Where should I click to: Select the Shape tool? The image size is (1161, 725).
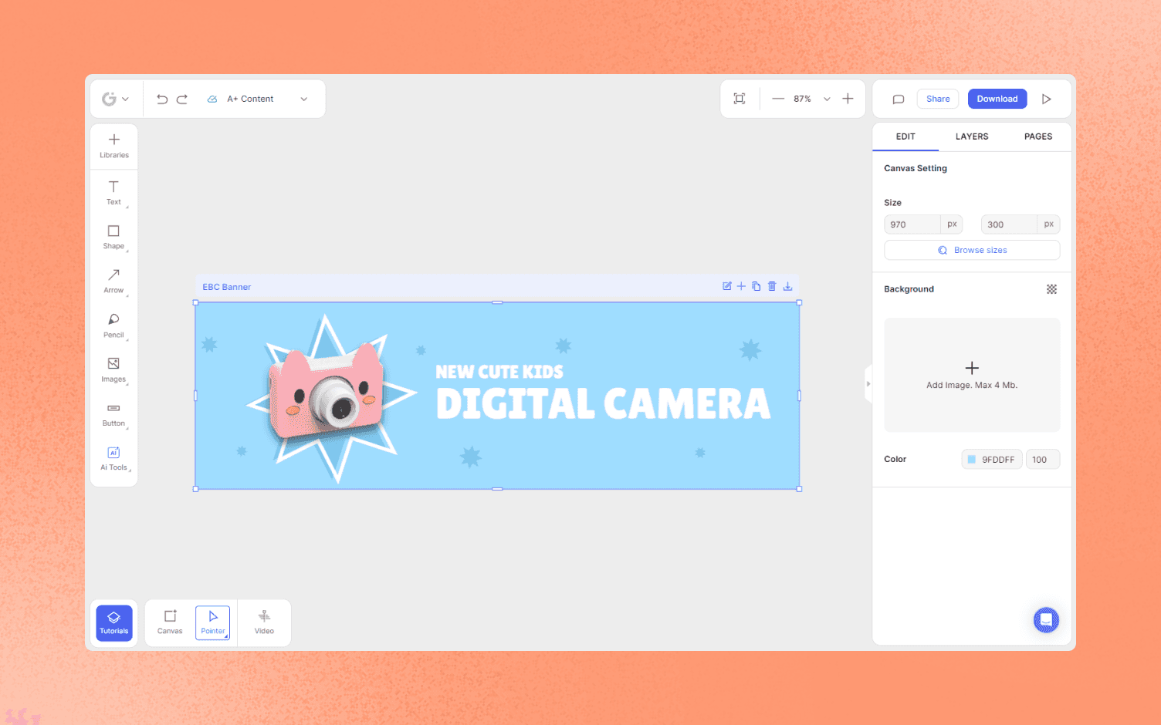pos(113,237)
